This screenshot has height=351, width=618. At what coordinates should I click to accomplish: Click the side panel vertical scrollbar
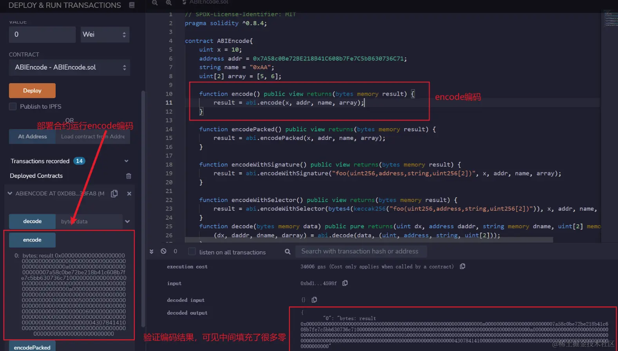click(x=143, y=209)
